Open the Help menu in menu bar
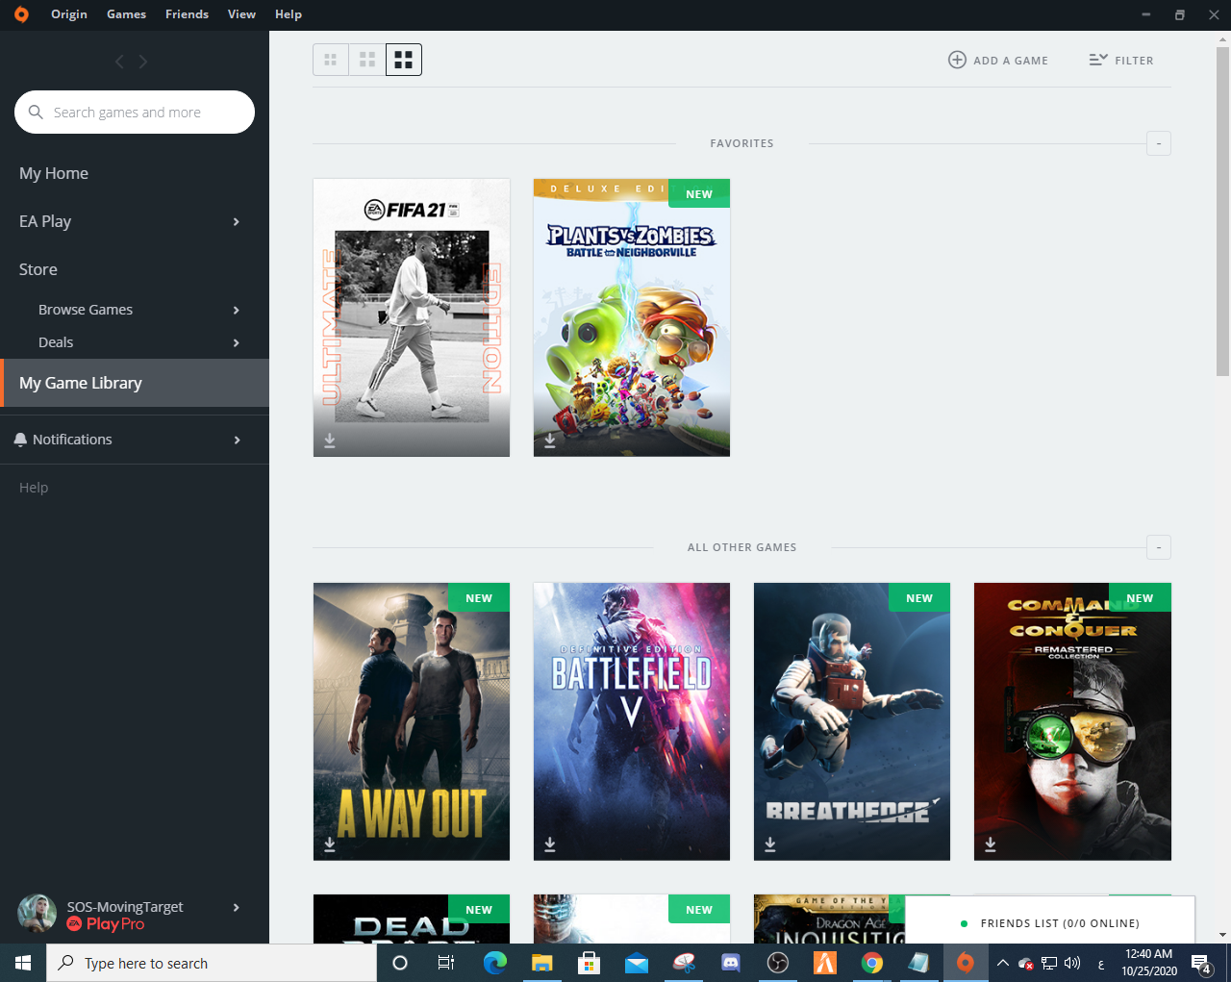The image size is (1231, 982). click(289, 14)
